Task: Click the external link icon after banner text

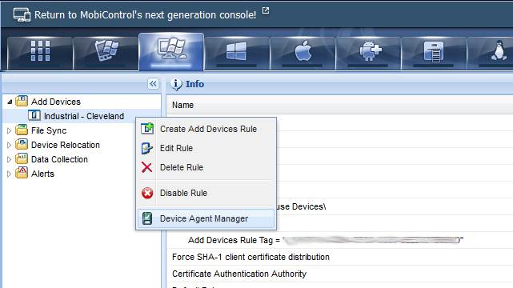Action: point(266,10)
